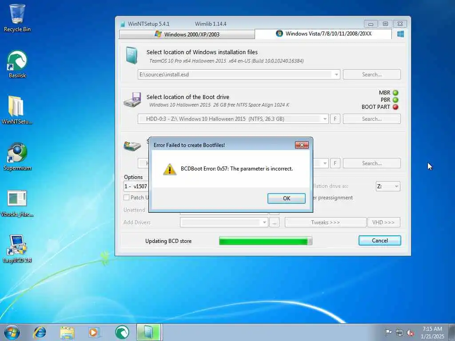Select the WinNTSetup zipped folder on desktop
Viewport: 455px width, 341px height.
coord(16,110)
